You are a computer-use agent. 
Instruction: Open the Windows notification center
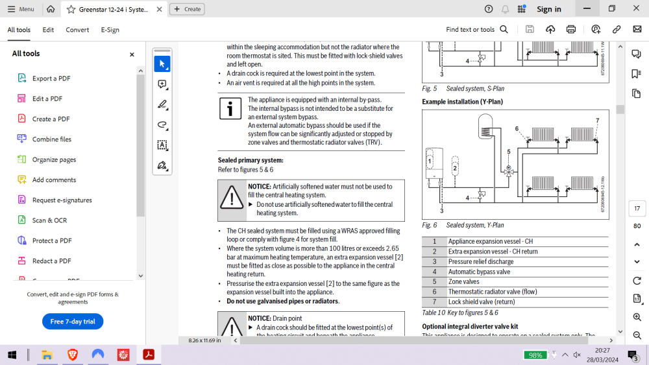632,355
